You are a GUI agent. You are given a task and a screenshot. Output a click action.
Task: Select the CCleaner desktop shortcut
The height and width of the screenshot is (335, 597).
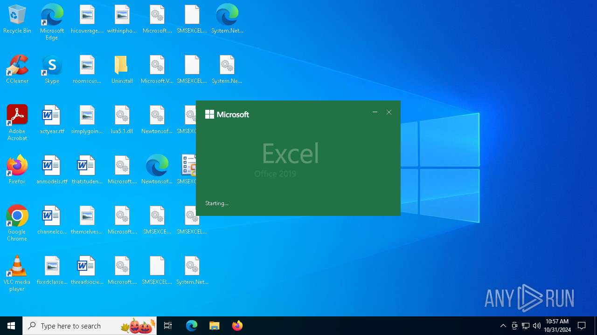(x=17, y=70)
